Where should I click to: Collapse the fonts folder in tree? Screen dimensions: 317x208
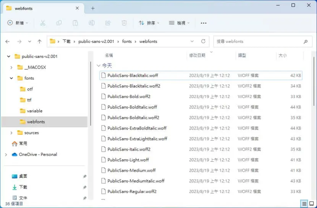pyautogui.click(x=11, y=78)
